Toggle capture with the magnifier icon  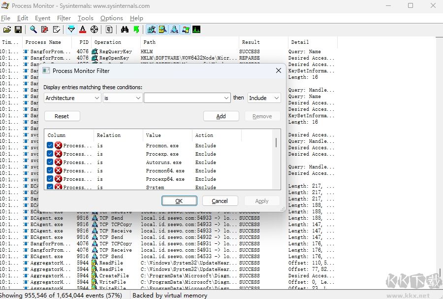33,30
